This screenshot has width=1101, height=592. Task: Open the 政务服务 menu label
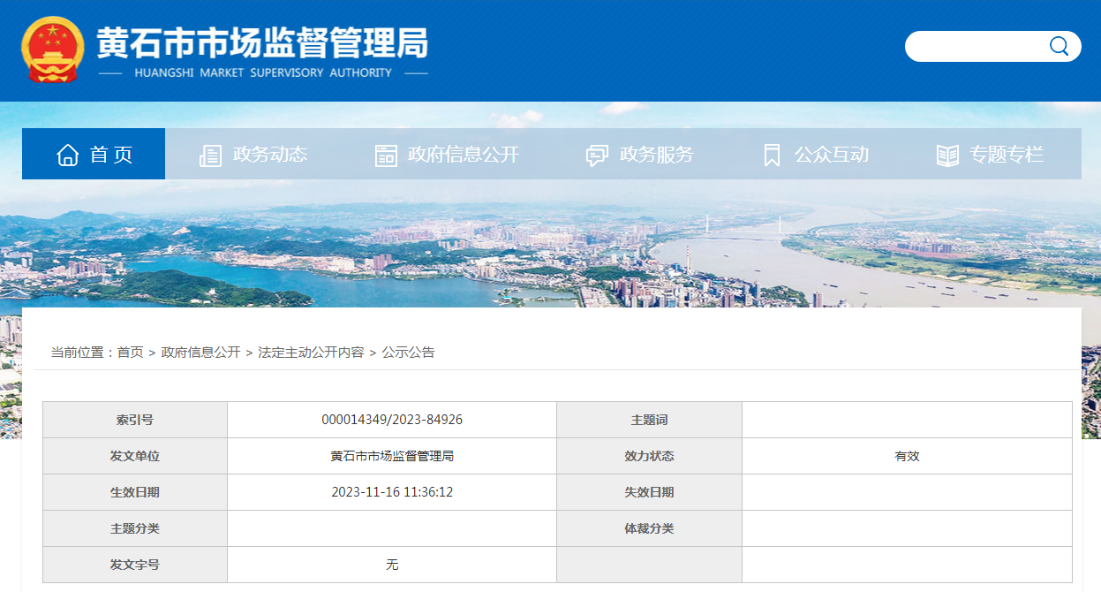[657, 155]
